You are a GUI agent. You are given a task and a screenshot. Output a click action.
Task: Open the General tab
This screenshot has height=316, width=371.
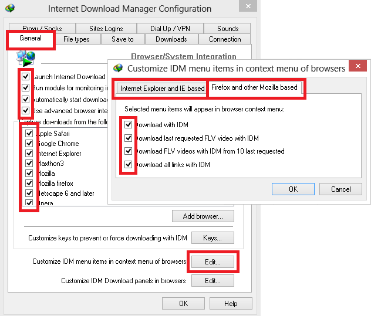point(31,38)
